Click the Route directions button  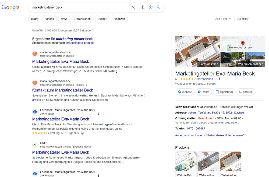point(203,92)
